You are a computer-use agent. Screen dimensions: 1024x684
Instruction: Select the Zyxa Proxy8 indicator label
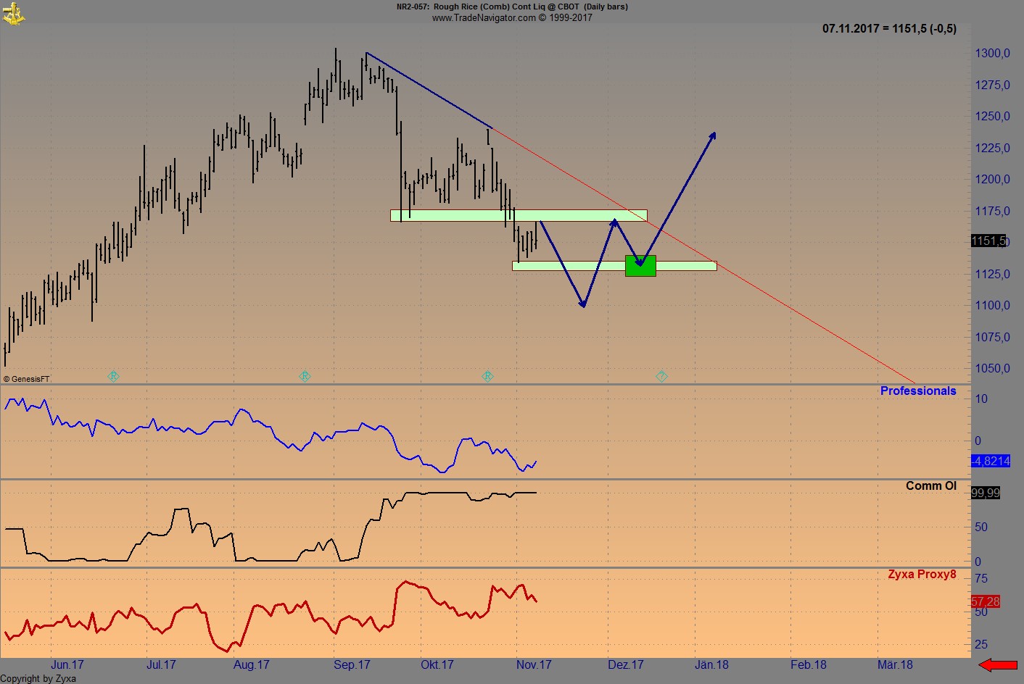(x=922, y=575)
